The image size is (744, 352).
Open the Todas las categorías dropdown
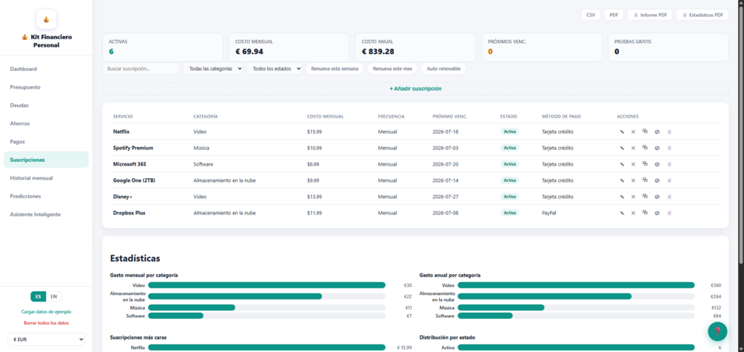click(213, 69)
